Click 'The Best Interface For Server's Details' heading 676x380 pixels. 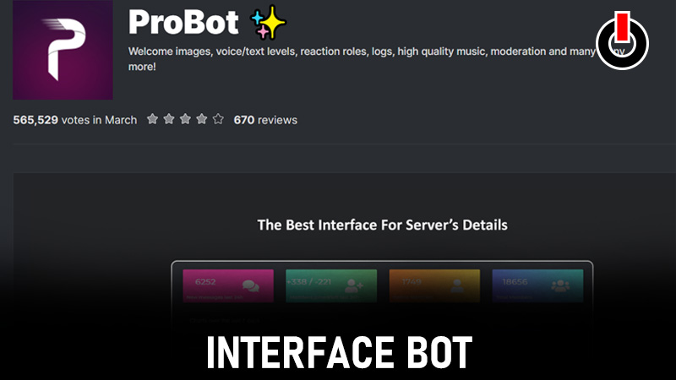pos(383,225)
